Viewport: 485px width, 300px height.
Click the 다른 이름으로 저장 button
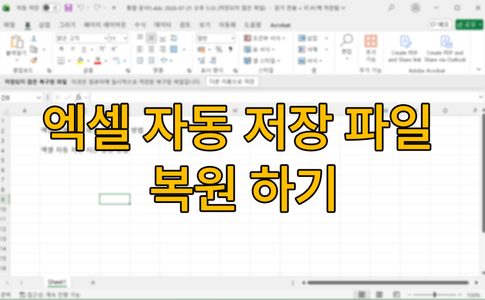click(232, 82)
